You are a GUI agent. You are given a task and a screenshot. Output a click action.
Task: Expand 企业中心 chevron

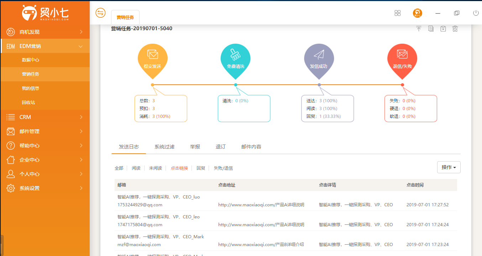click(81, 160)
